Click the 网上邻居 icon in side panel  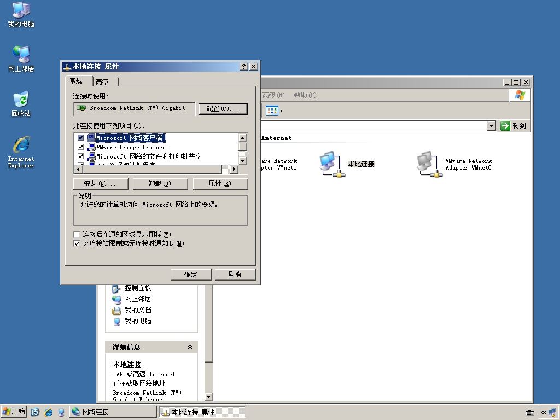coord(116,299)
